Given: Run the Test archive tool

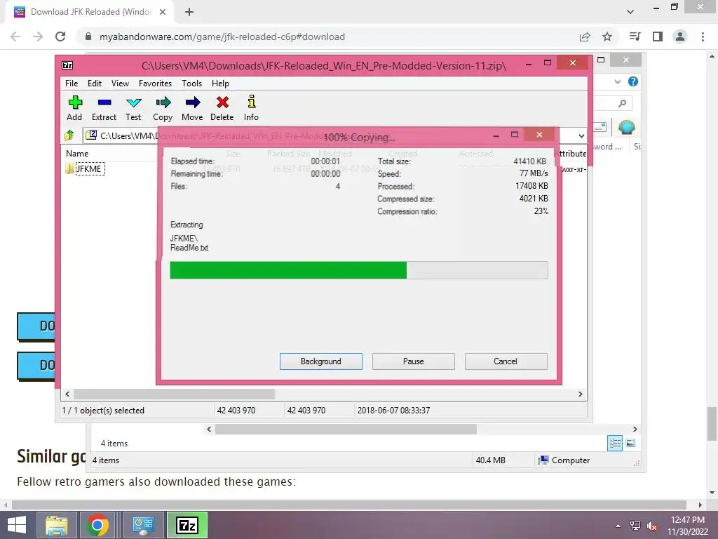Looking at the screenshot, I should coord(133,108).
